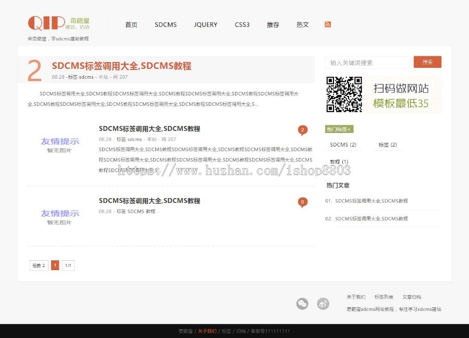Viewport: 469px width, 338px height.
Task: Click the large orange number 2 badge
Action: [x=34, y=67]
